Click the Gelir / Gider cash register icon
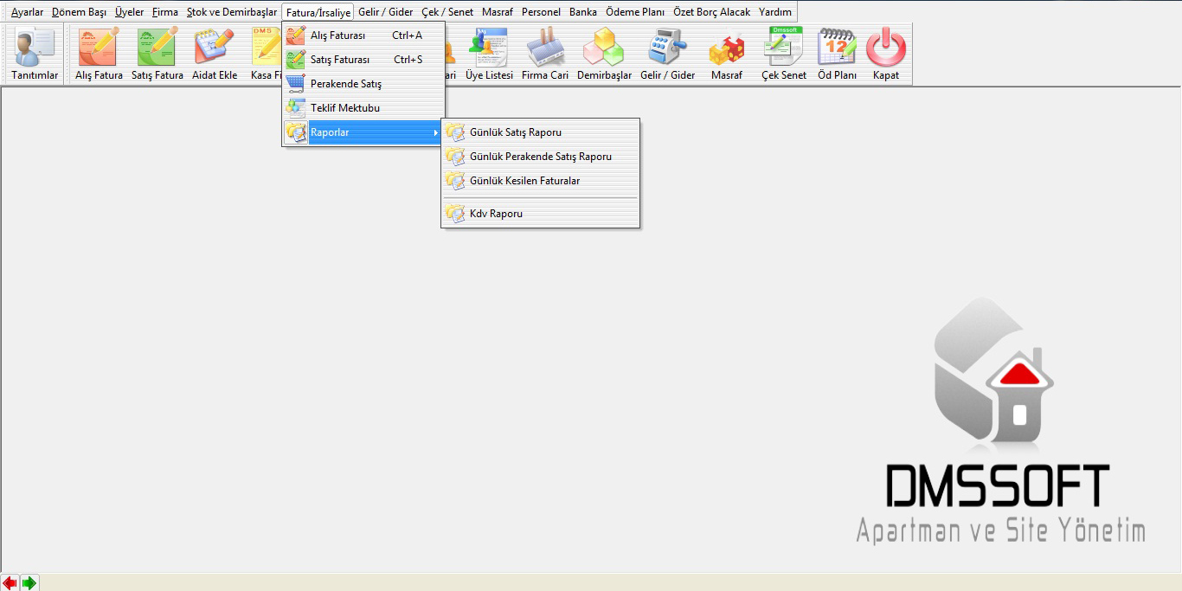 667,54
